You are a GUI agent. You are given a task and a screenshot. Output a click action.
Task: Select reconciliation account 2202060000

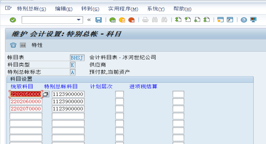(26, 101)
